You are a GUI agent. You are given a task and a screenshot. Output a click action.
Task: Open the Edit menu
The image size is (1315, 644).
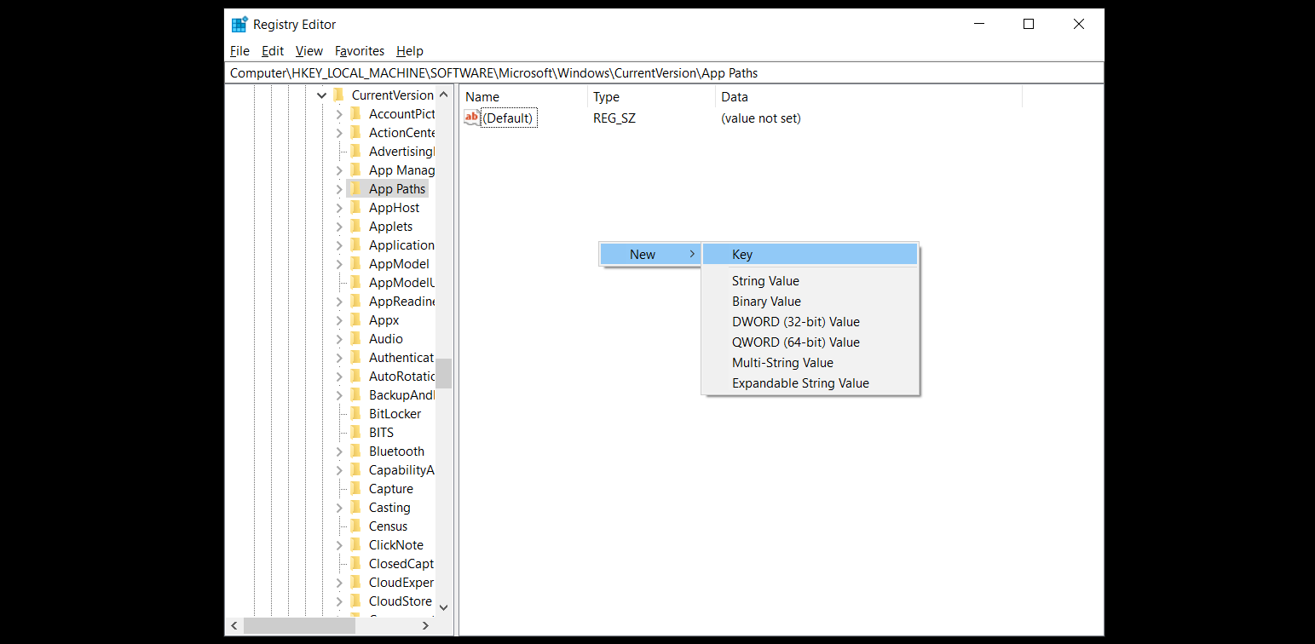coord(273,51)
